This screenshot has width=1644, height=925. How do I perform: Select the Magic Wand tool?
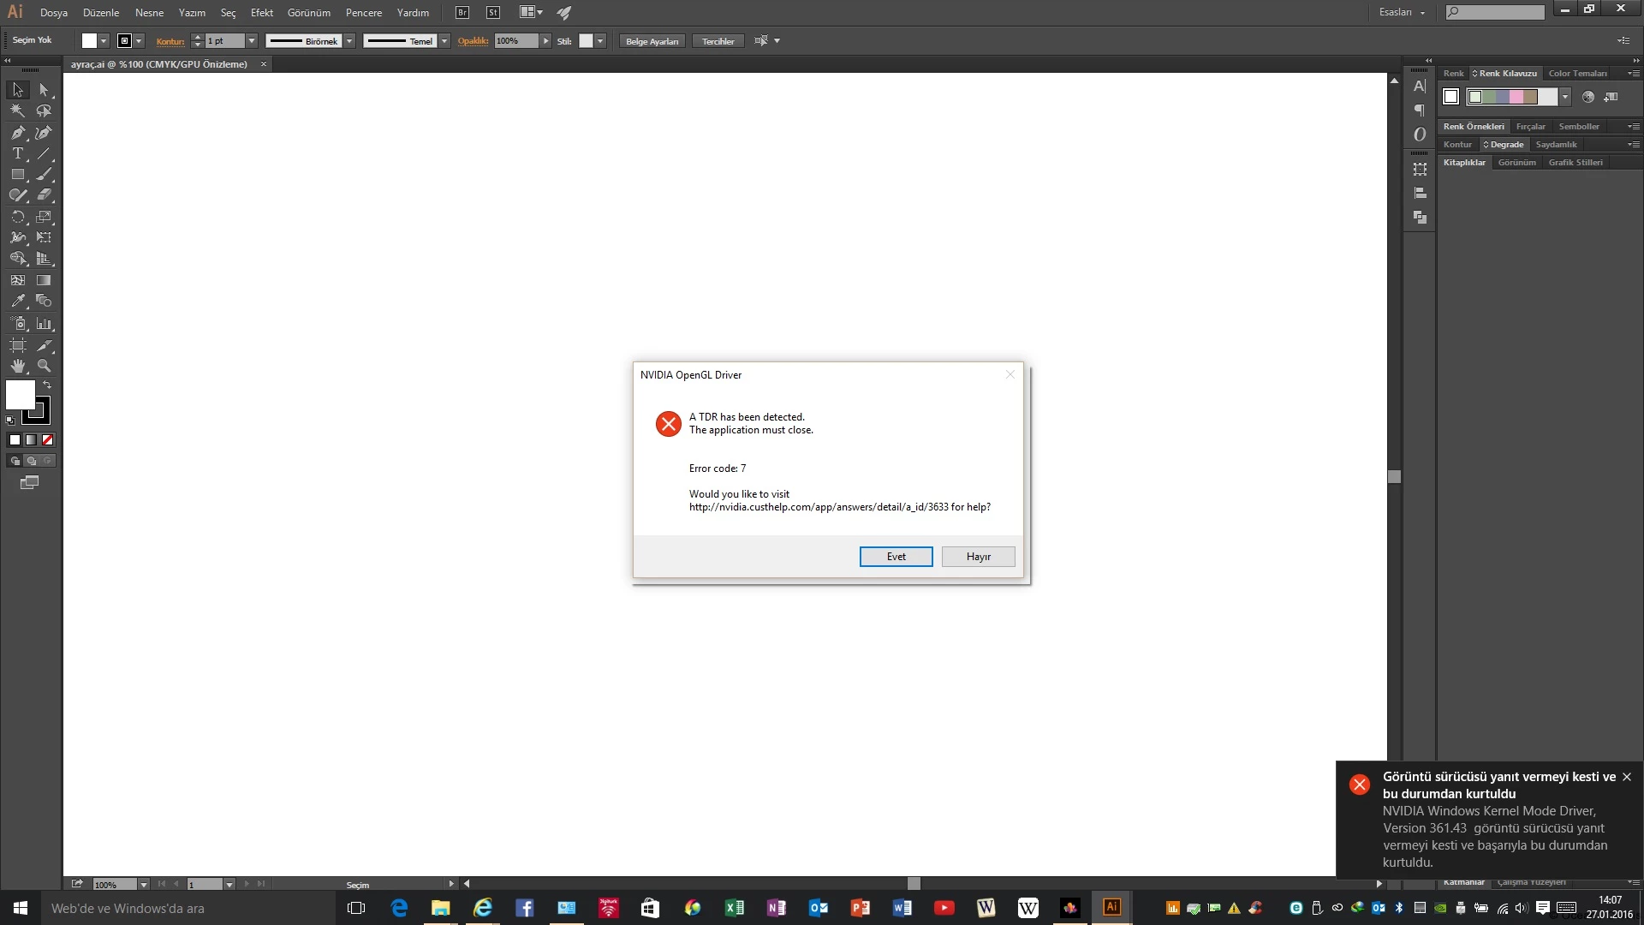[17, 110]
